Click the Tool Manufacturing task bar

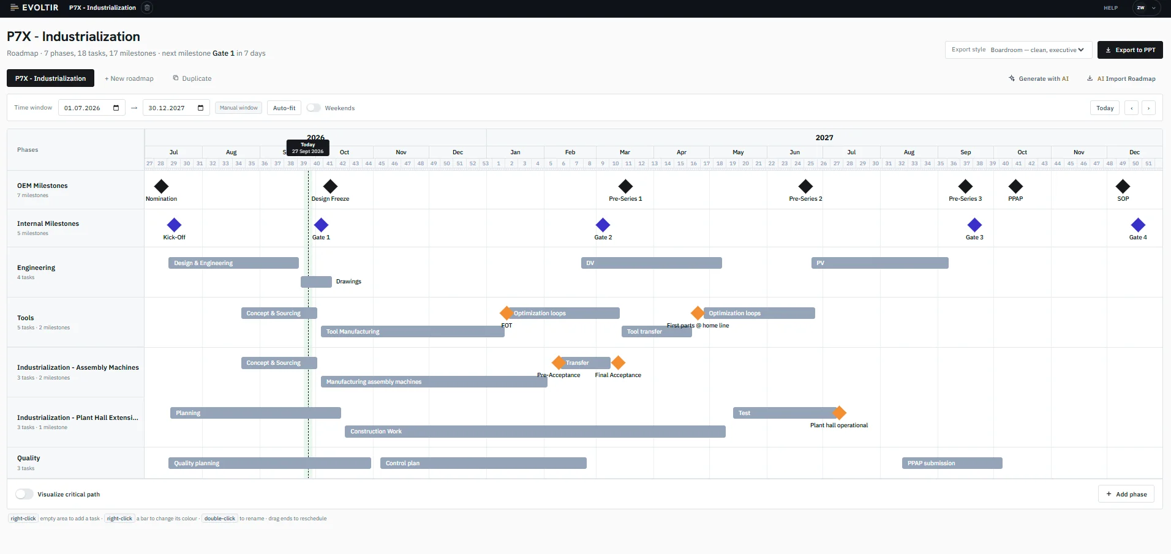coord(413,332)
